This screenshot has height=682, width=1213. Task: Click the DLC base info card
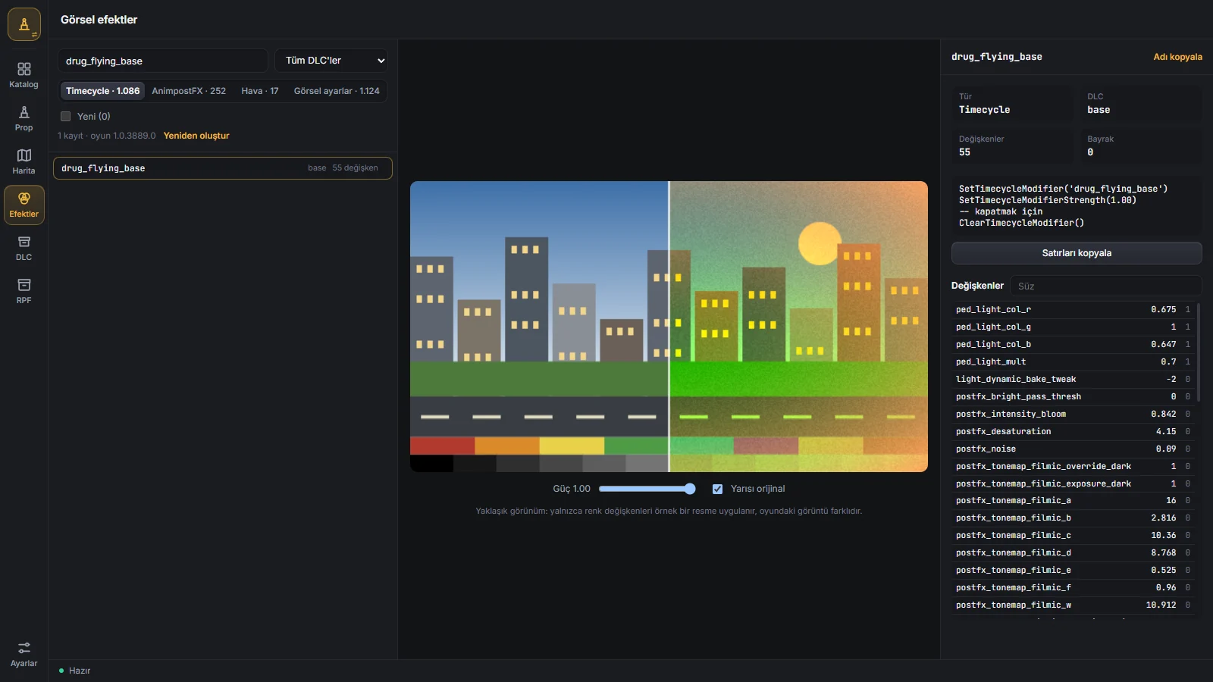coord(1141,103)
